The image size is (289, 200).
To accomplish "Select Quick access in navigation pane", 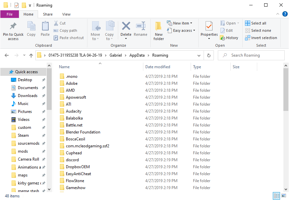I will (x=24, y=72).
